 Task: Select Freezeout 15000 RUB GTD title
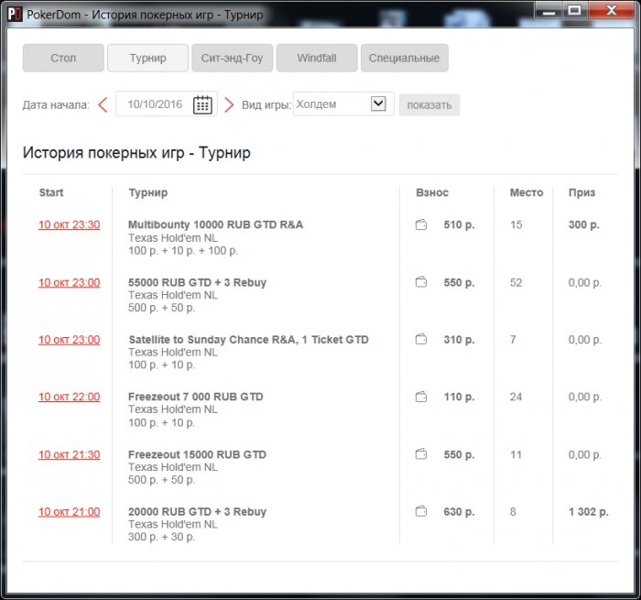[x=197, y=454]
